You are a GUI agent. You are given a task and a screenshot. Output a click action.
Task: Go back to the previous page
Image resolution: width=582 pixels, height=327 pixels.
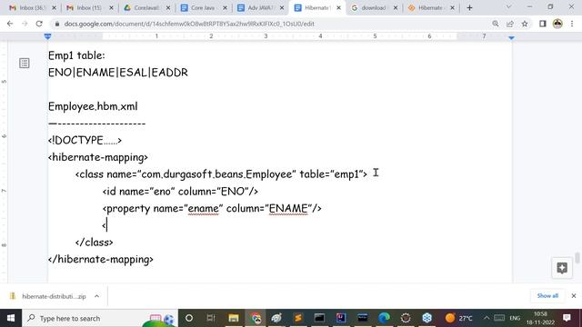click(10, 24)
